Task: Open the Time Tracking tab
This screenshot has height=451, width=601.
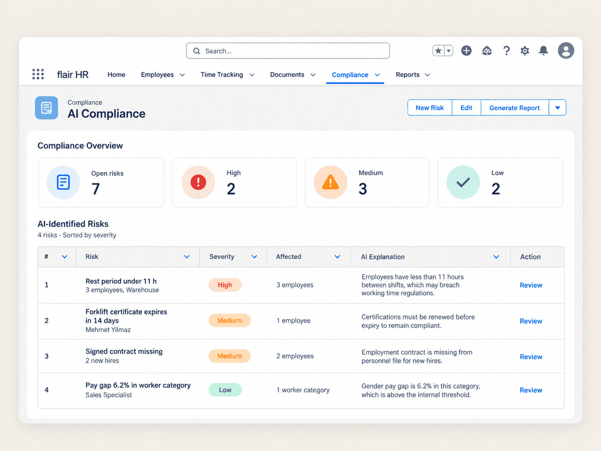Action: click(x=222, y=75)
